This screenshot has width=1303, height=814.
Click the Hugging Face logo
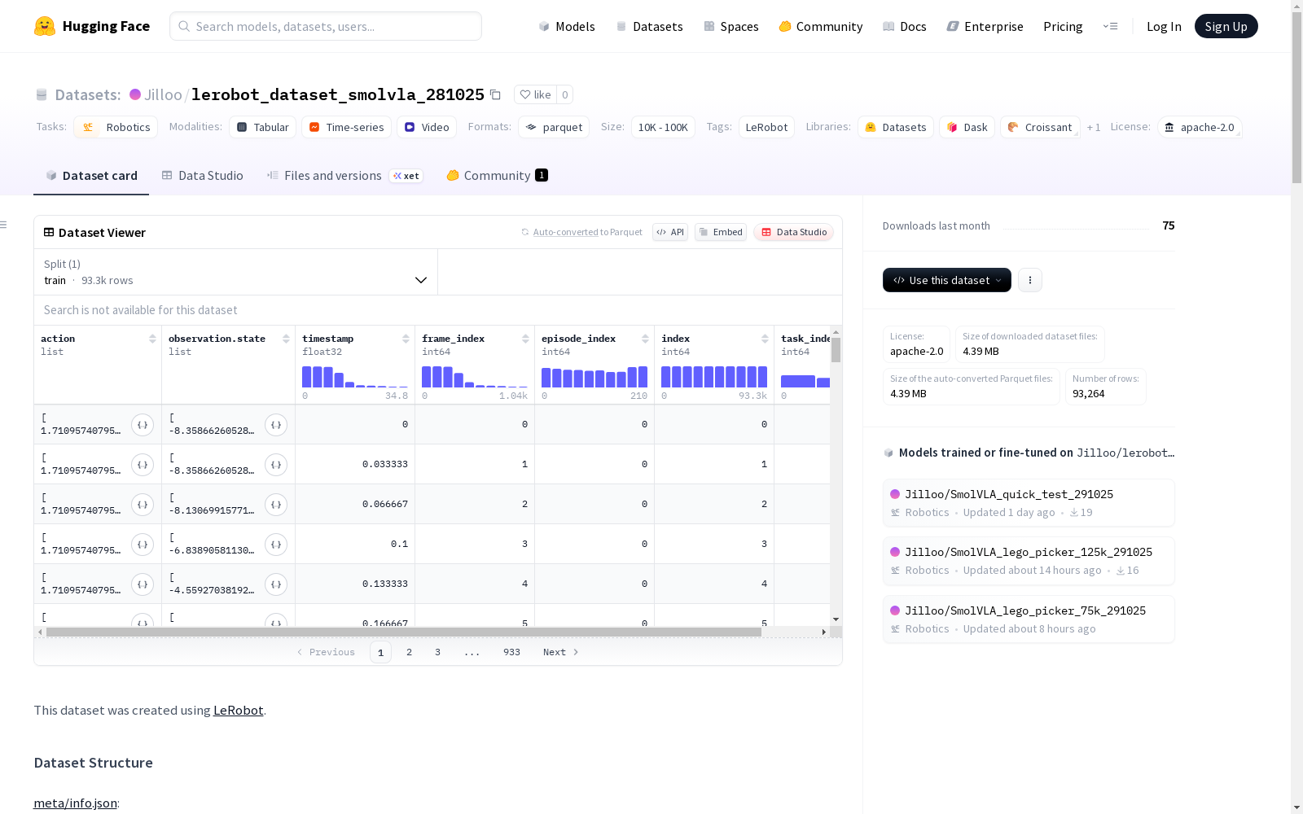(x=92, y=26)
